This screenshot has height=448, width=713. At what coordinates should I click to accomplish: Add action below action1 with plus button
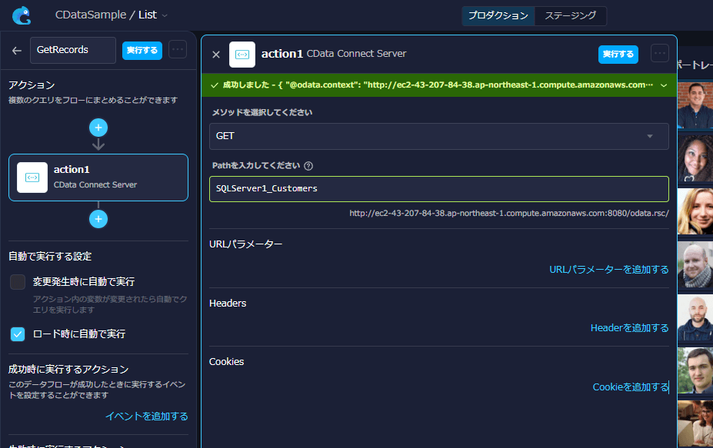pyautogui.click(x=98, y=219)
